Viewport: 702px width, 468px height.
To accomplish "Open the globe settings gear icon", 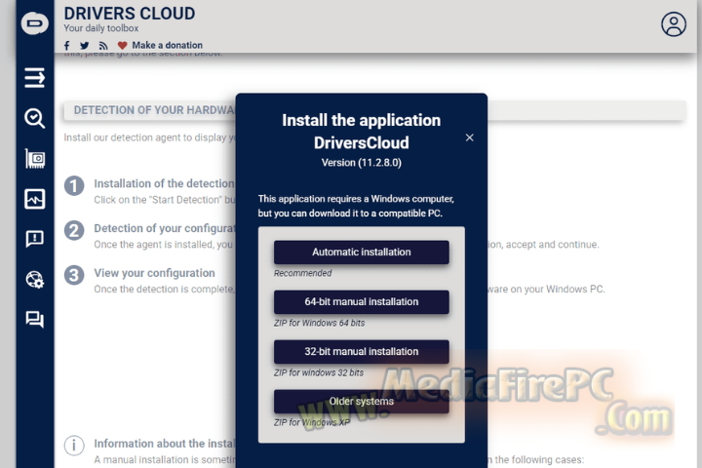I will tap(34, 280).
